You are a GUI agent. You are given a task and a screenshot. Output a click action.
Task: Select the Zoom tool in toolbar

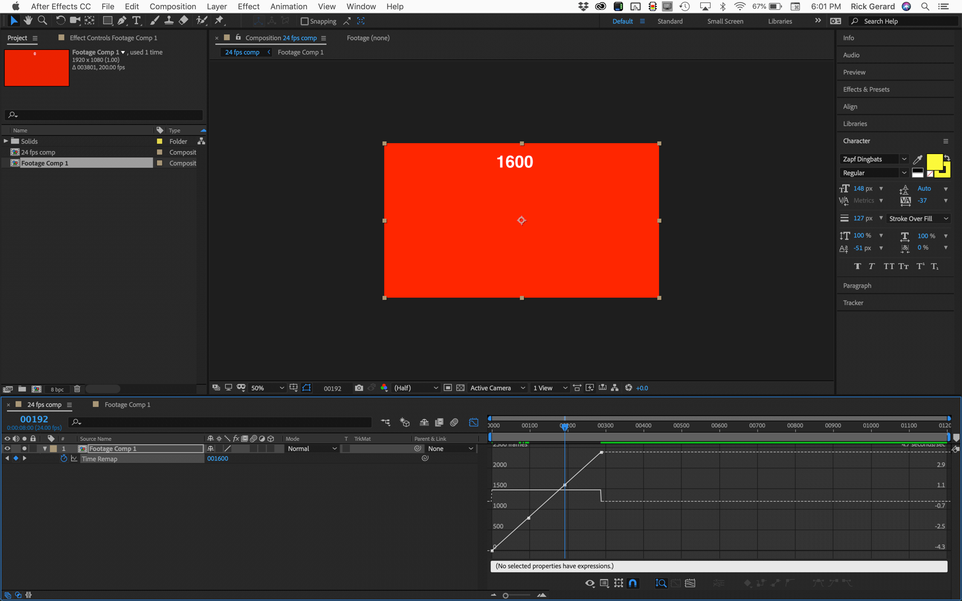(42, 21)
